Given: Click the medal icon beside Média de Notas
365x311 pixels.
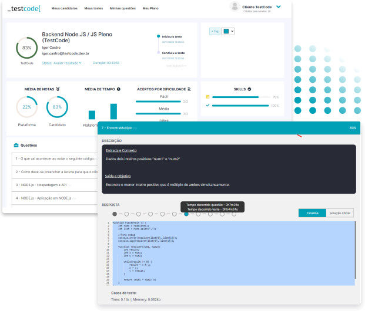Looking at the screenshot, I should tap(57, 89).
